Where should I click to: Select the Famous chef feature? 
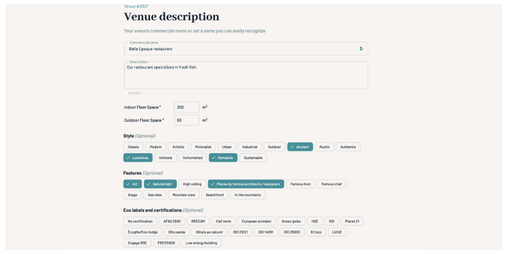click(332, 184)
